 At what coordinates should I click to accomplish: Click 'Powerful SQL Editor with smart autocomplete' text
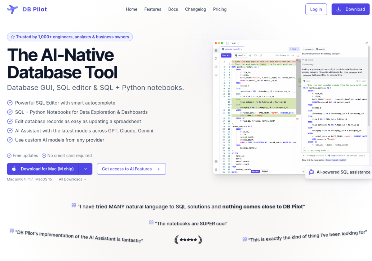point(65,103)
